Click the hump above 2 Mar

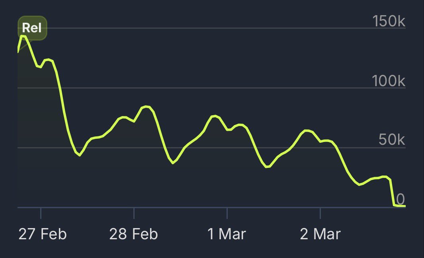click(306, 130)
